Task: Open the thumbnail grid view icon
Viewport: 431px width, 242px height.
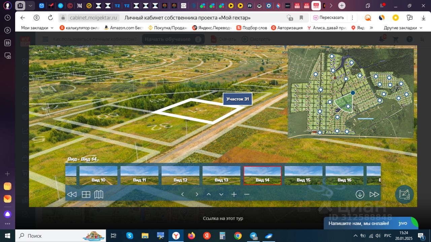Action: 86,194
